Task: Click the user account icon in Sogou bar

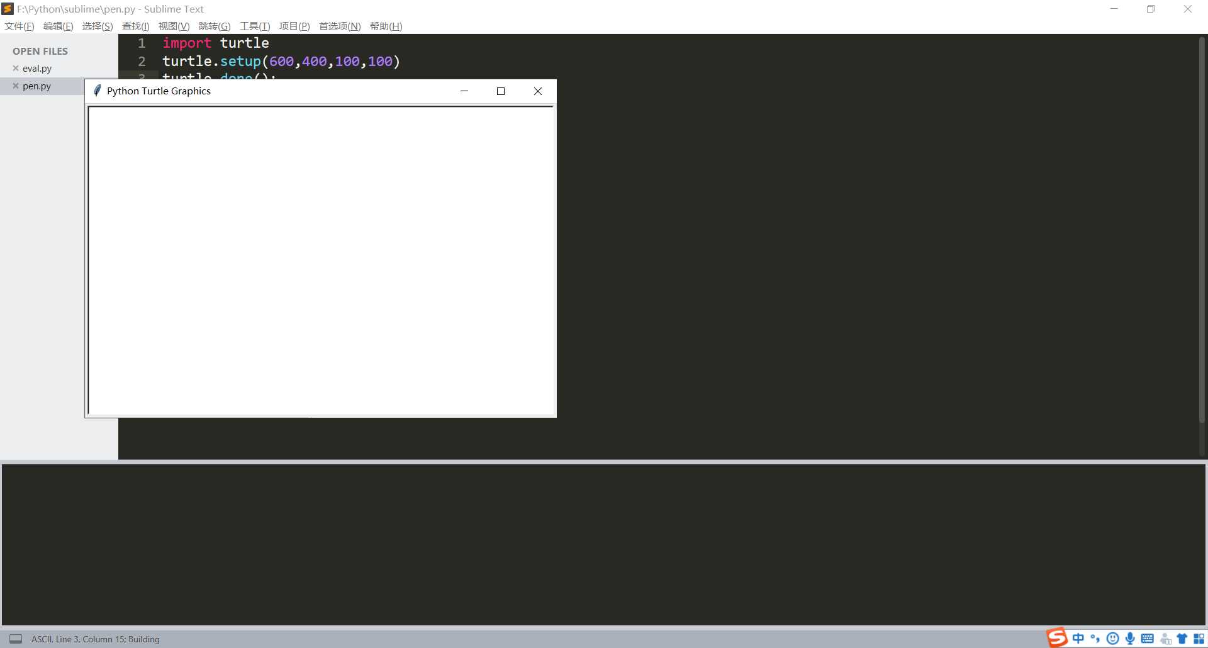Action: [1165, 639]
